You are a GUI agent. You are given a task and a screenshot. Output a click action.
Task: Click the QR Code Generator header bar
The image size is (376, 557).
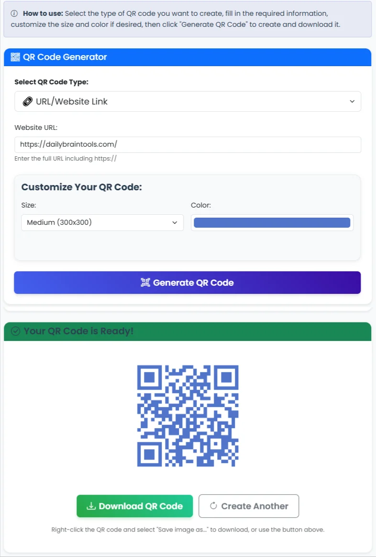[x=188, y=57]
